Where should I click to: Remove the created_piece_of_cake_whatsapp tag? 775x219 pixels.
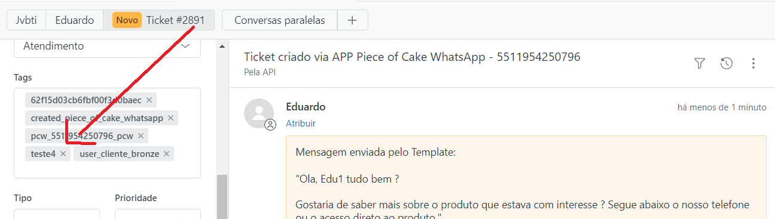[x=170, y=118]
